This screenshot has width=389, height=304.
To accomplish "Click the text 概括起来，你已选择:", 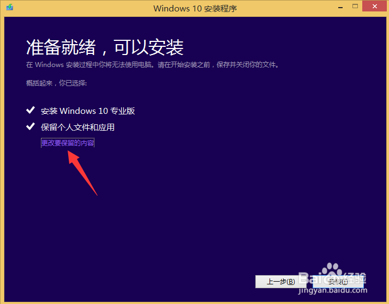I will pyautogui.click(x=57, y=83).
